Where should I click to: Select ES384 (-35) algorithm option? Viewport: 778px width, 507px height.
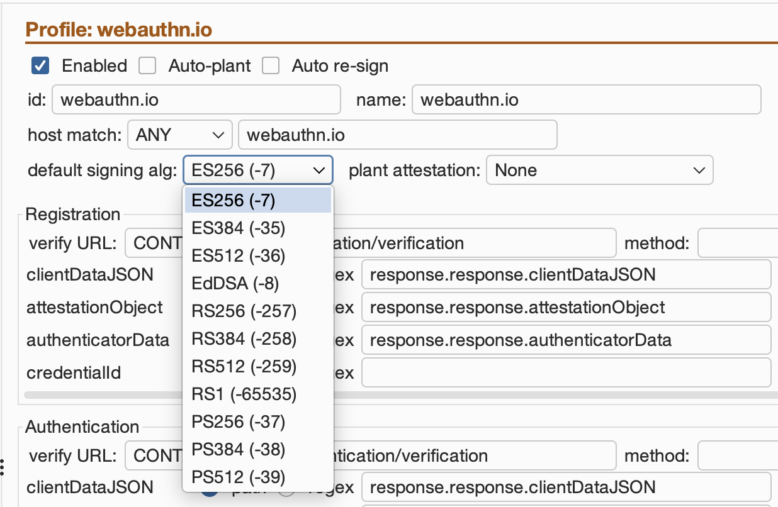click(x=258, y=228)
